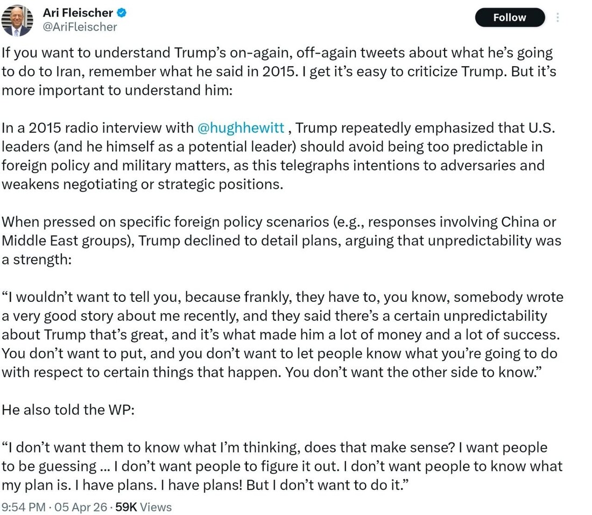Click the word Views after 59K
Image resolution: width=592 pixels, height=515 pixels.
pos(156,507)
